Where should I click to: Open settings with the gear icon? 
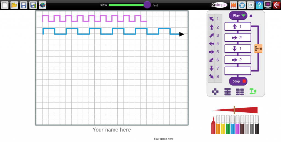[251, 5]
